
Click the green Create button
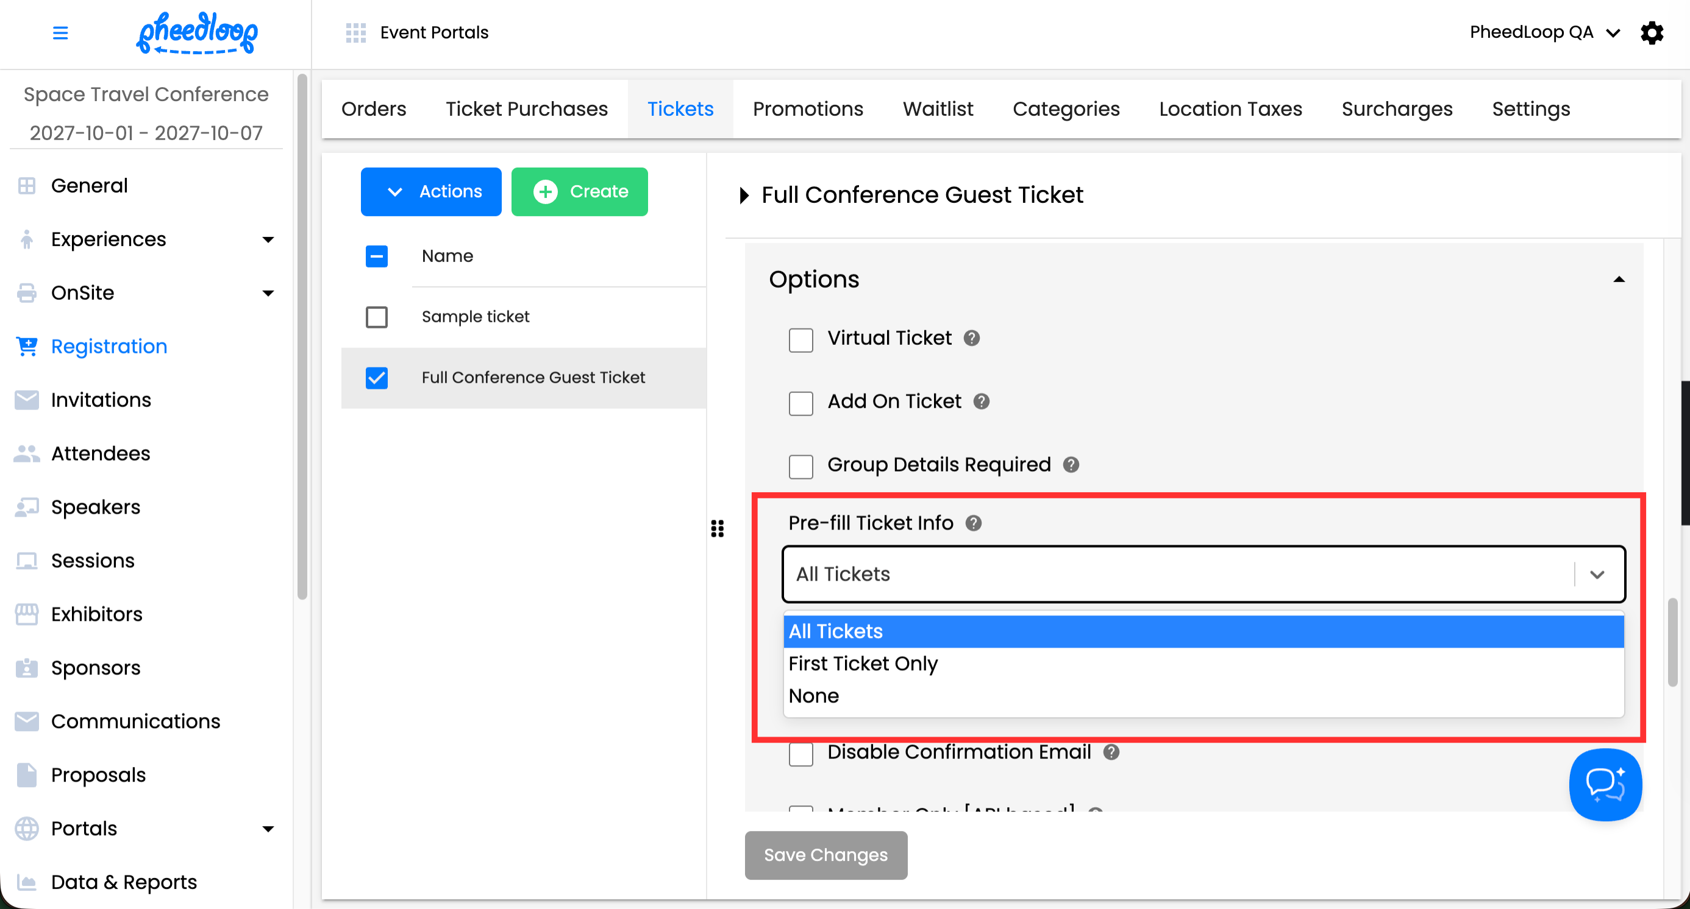pyautogui.click(x=579, y=191)
